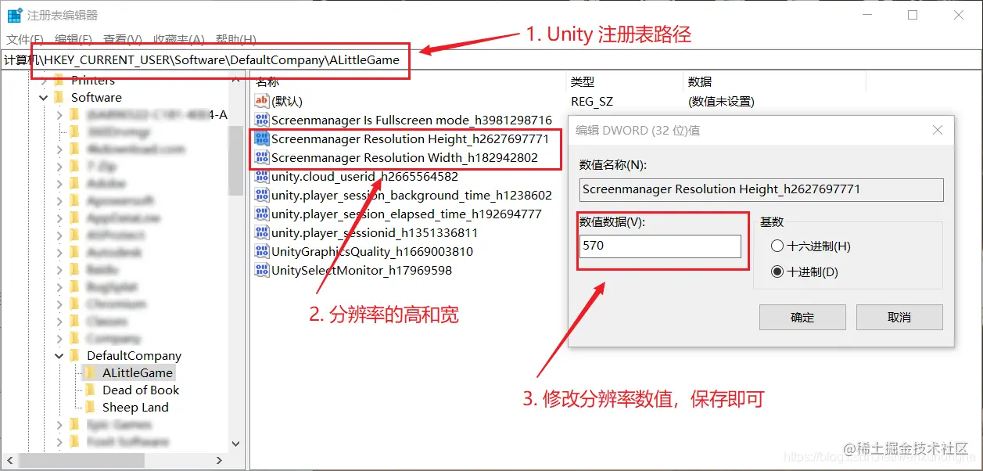
Task: Click the DWORD icon for UnitySelectMonitor
Action: coord(261,269)
